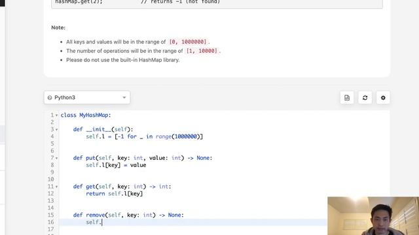
Task: Click the line number 5 gutter
Action: (x=52, y=144)
